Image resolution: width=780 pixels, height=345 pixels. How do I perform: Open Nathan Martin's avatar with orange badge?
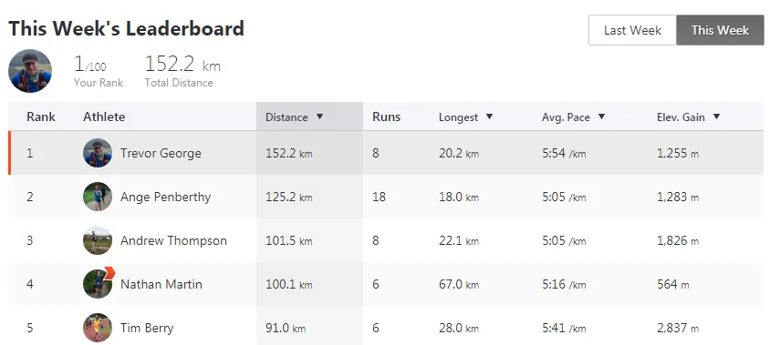(98, 284)
